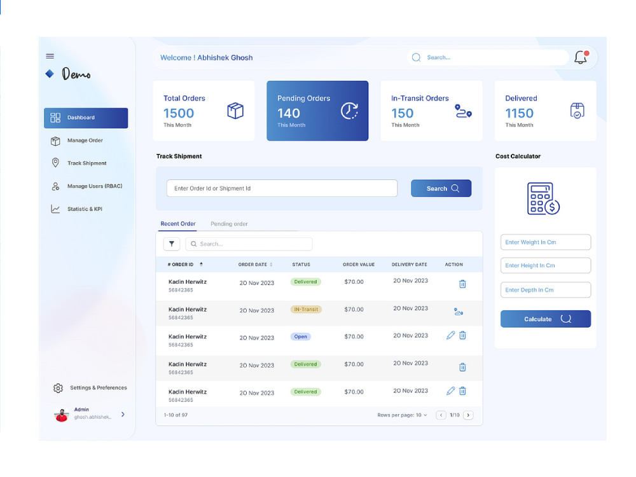The image size is (636, 477).
Task: Click the In-Transit Orders route icon
Action: [x=463, y=111]
